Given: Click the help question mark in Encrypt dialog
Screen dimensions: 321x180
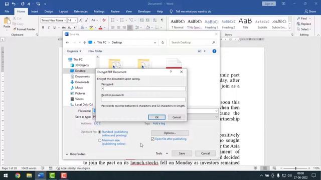Looking at the screenshot, I should coord(171,72).
